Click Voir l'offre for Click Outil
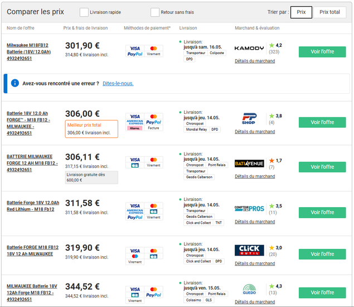 (322, 255)
